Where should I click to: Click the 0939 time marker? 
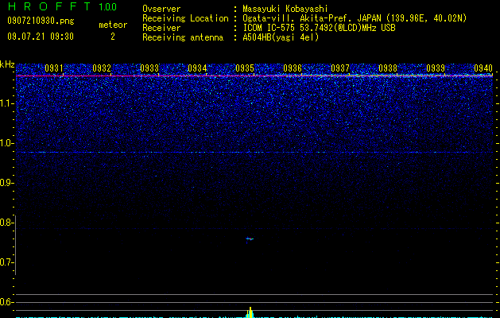[x=436, y=68]
